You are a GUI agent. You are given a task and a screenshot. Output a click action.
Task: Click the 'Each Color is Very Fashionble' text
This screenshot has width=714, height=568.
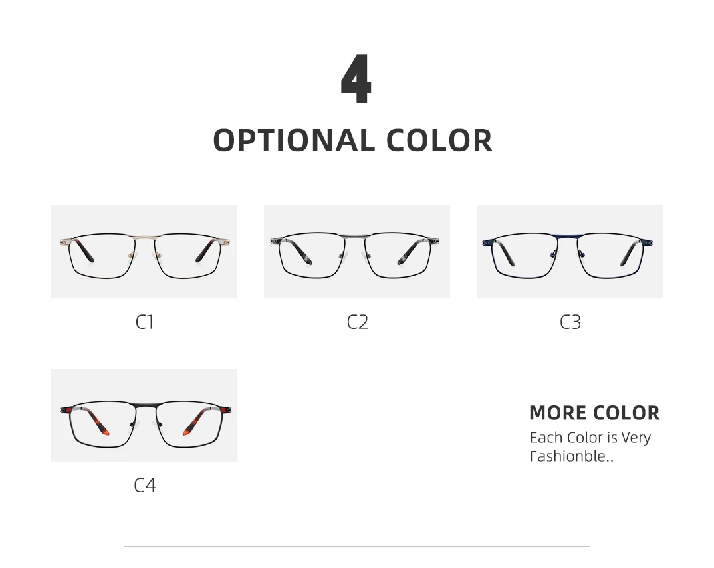(x=590, y=446)
